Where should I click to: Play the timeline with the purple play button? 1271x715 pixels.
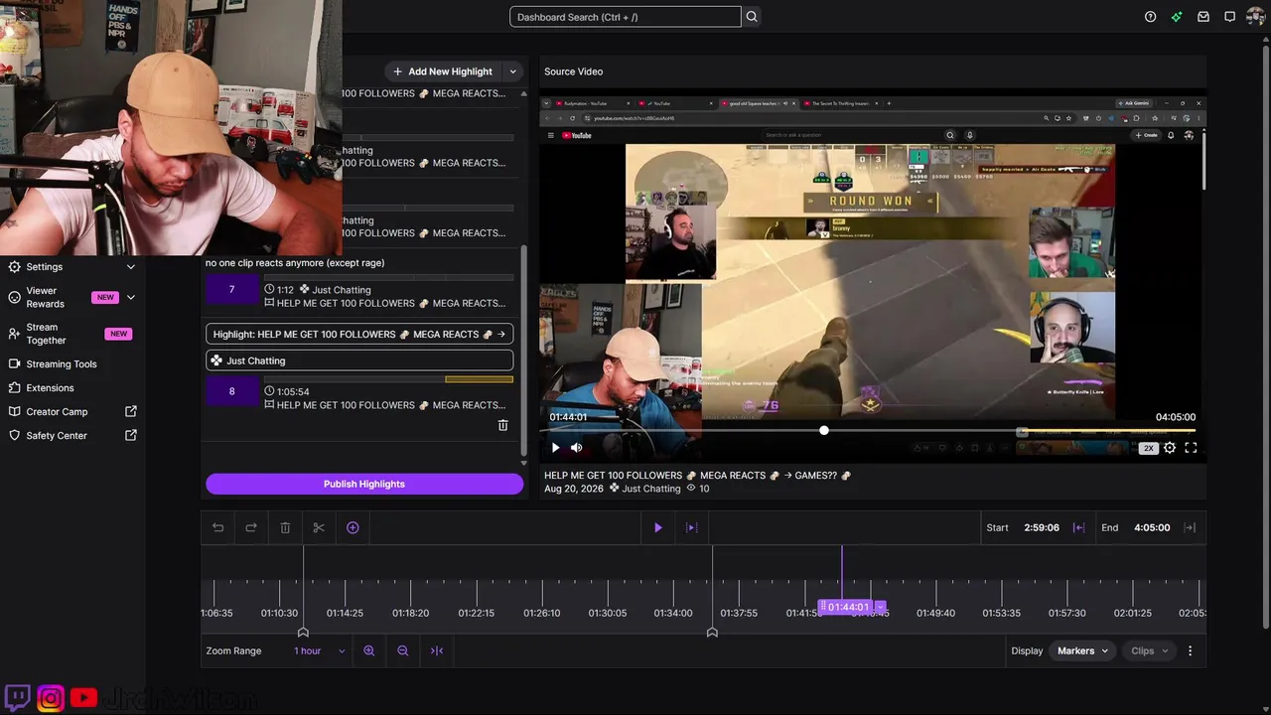click(x=657, y=527)
